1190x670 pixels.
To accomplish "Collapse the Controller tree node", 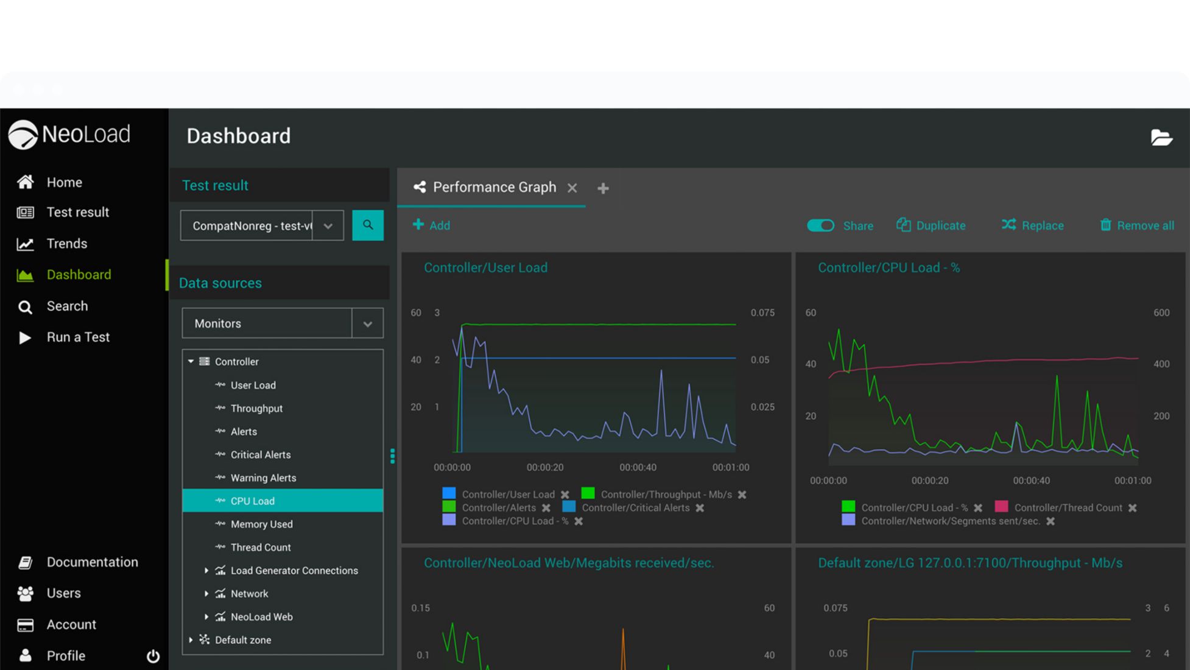I will (191, 361).
